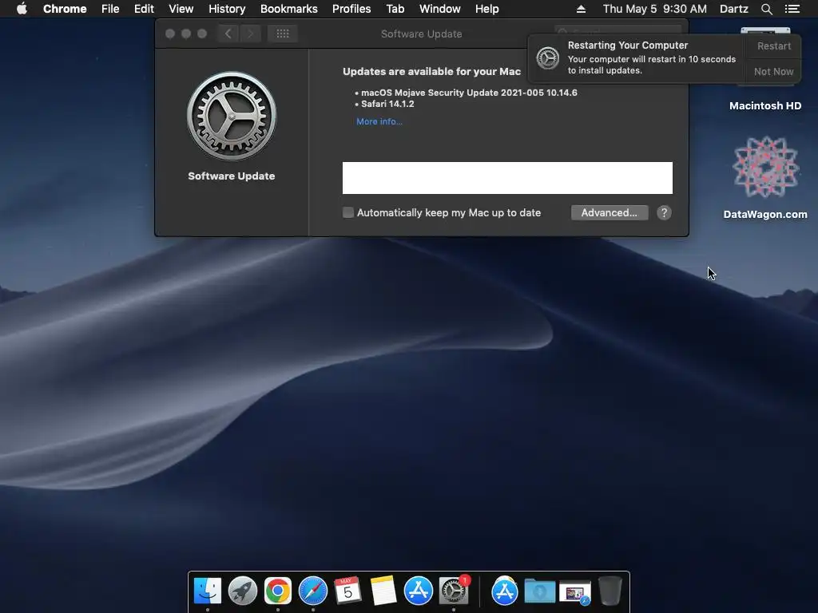Open the Apple menu
This screenshot has width=818, height=613.
[x=22, y=9]
